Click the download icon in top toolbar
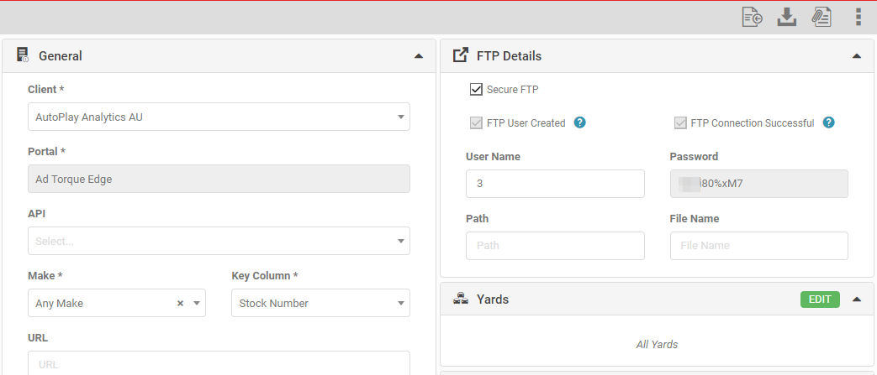The height and width of the screenshot is (375, 877). [x=786, y=17]
